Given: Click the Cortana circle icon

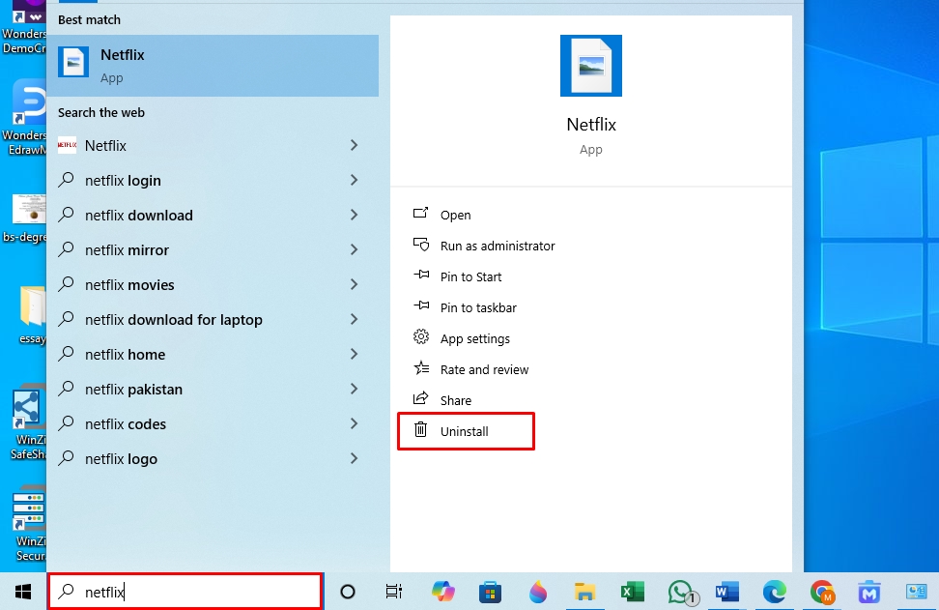Looking at the screenshot, I should (x=348, y=592).
